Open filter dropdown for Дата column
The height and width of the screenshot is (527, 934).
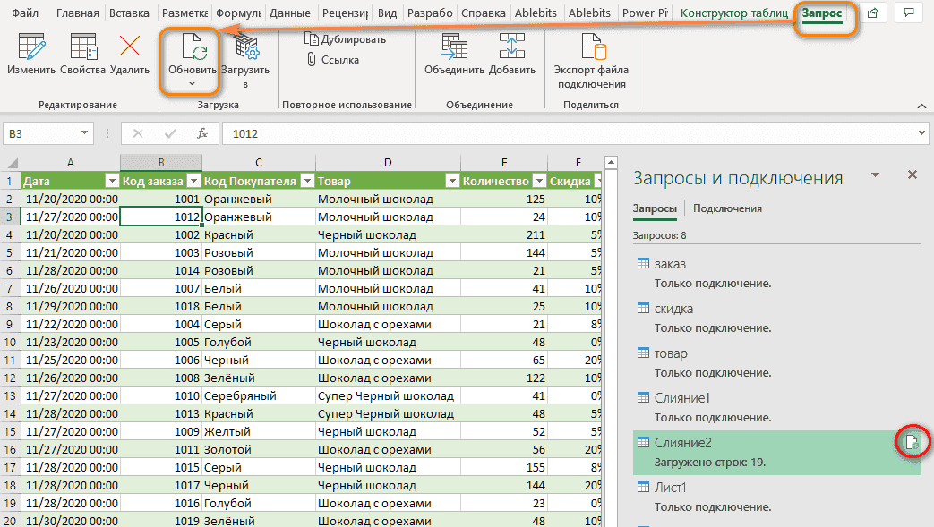(x=112, y=181)
